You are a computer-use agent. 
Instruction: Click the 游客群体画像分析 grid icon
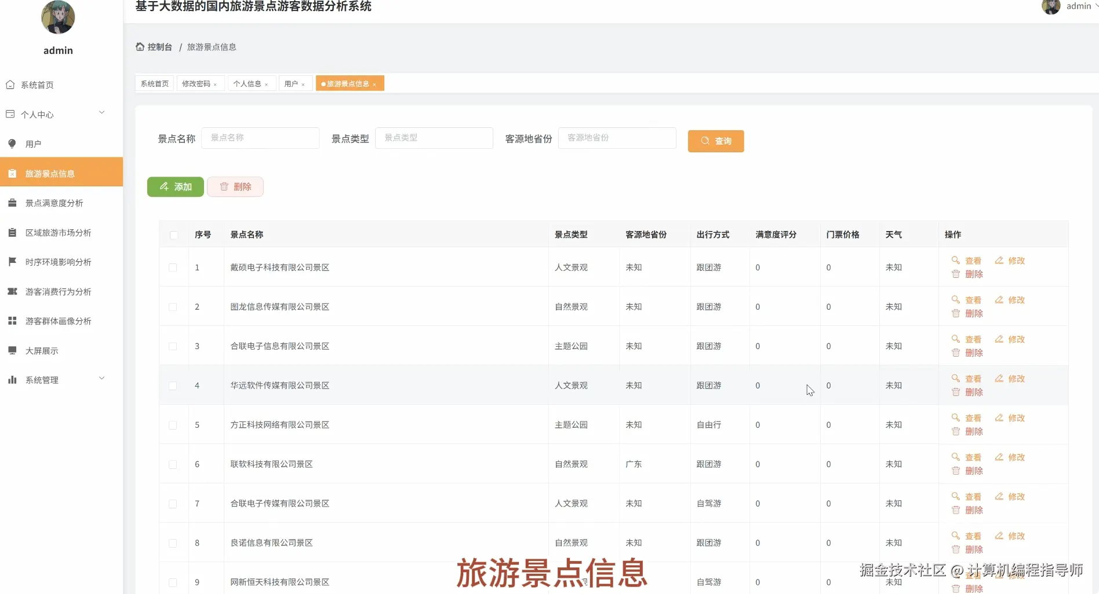(x=12, y=321)
